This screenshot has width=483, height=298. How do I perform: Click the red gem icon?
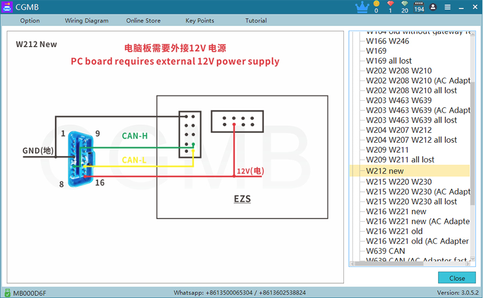(x=390, y=4)
